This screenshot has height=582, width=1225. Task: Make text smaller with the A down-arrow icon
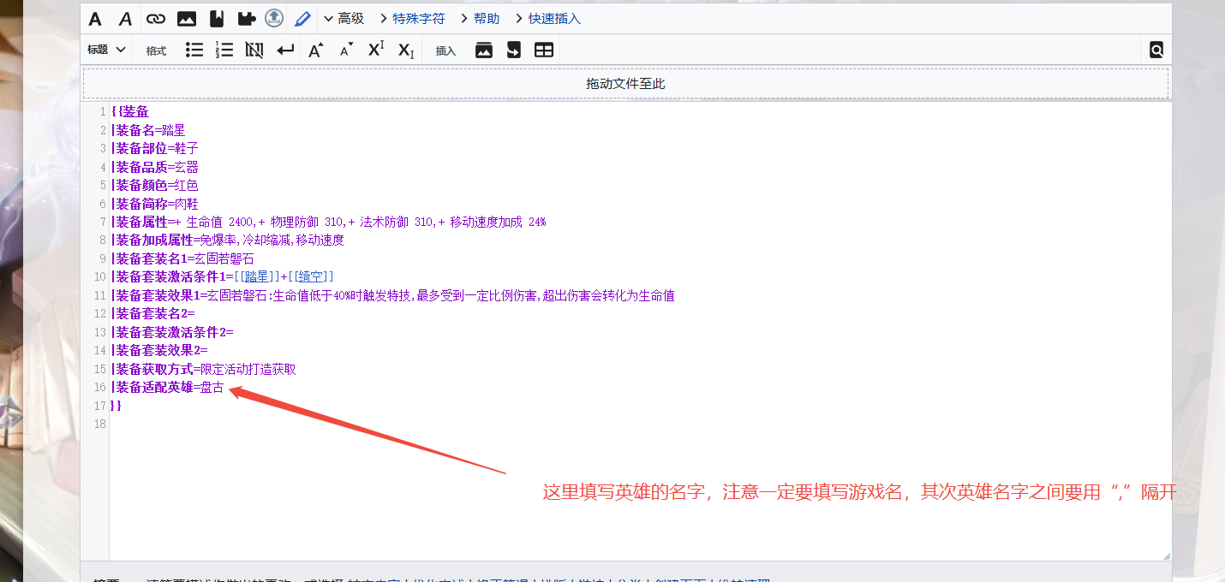coord(346,50)
